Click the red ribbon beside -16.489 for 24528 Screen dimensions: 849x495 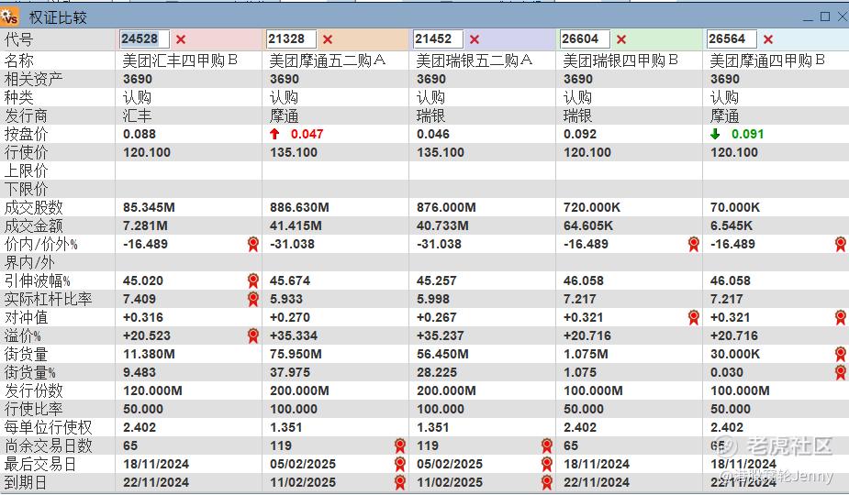pos(252,244)
